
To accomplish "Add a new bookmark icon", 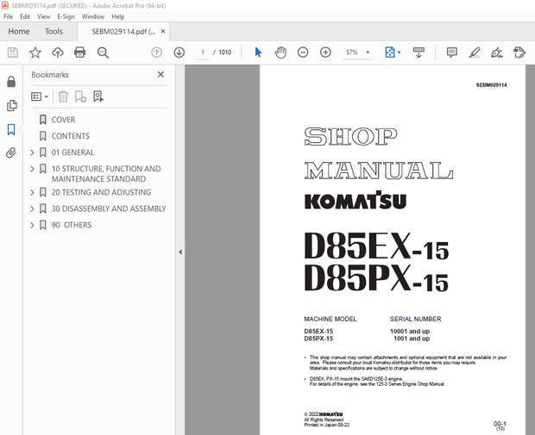I will 80,96.
